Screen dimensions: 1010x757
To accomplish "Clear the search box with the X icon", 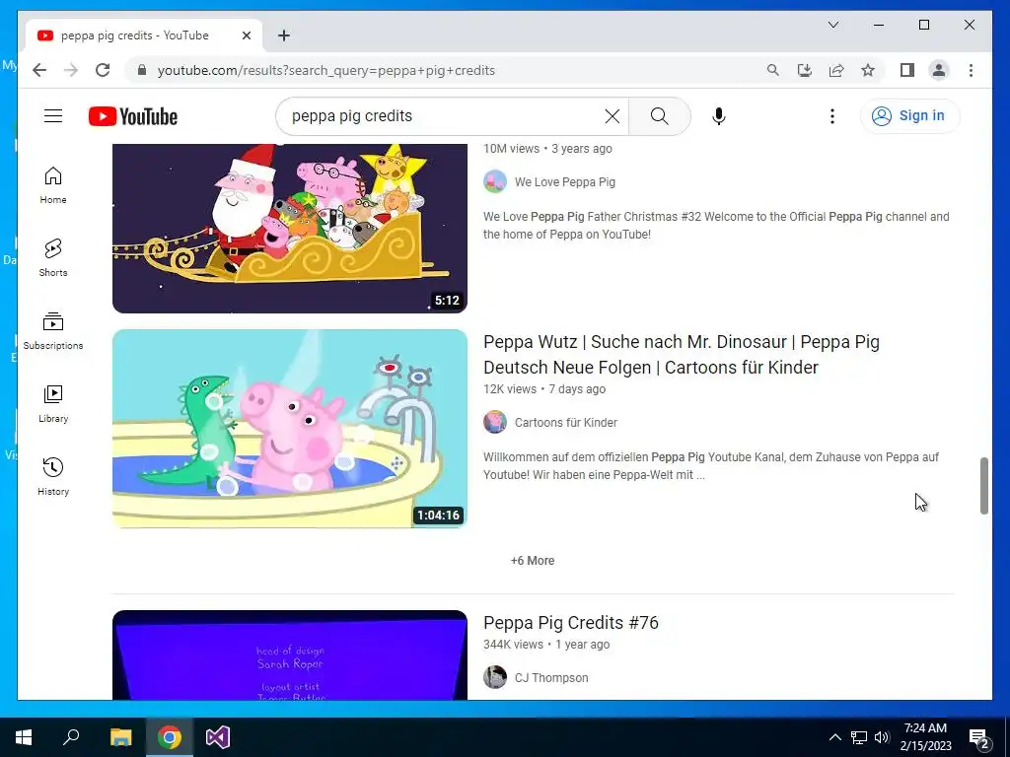I will 612,116.
